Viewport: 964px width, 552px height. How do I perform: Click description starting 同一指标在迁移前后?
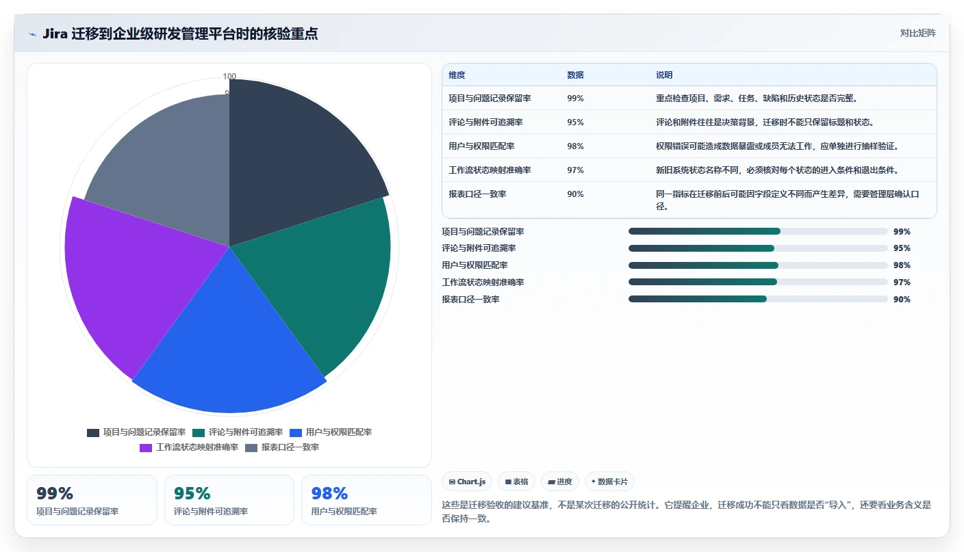[787, 200]
